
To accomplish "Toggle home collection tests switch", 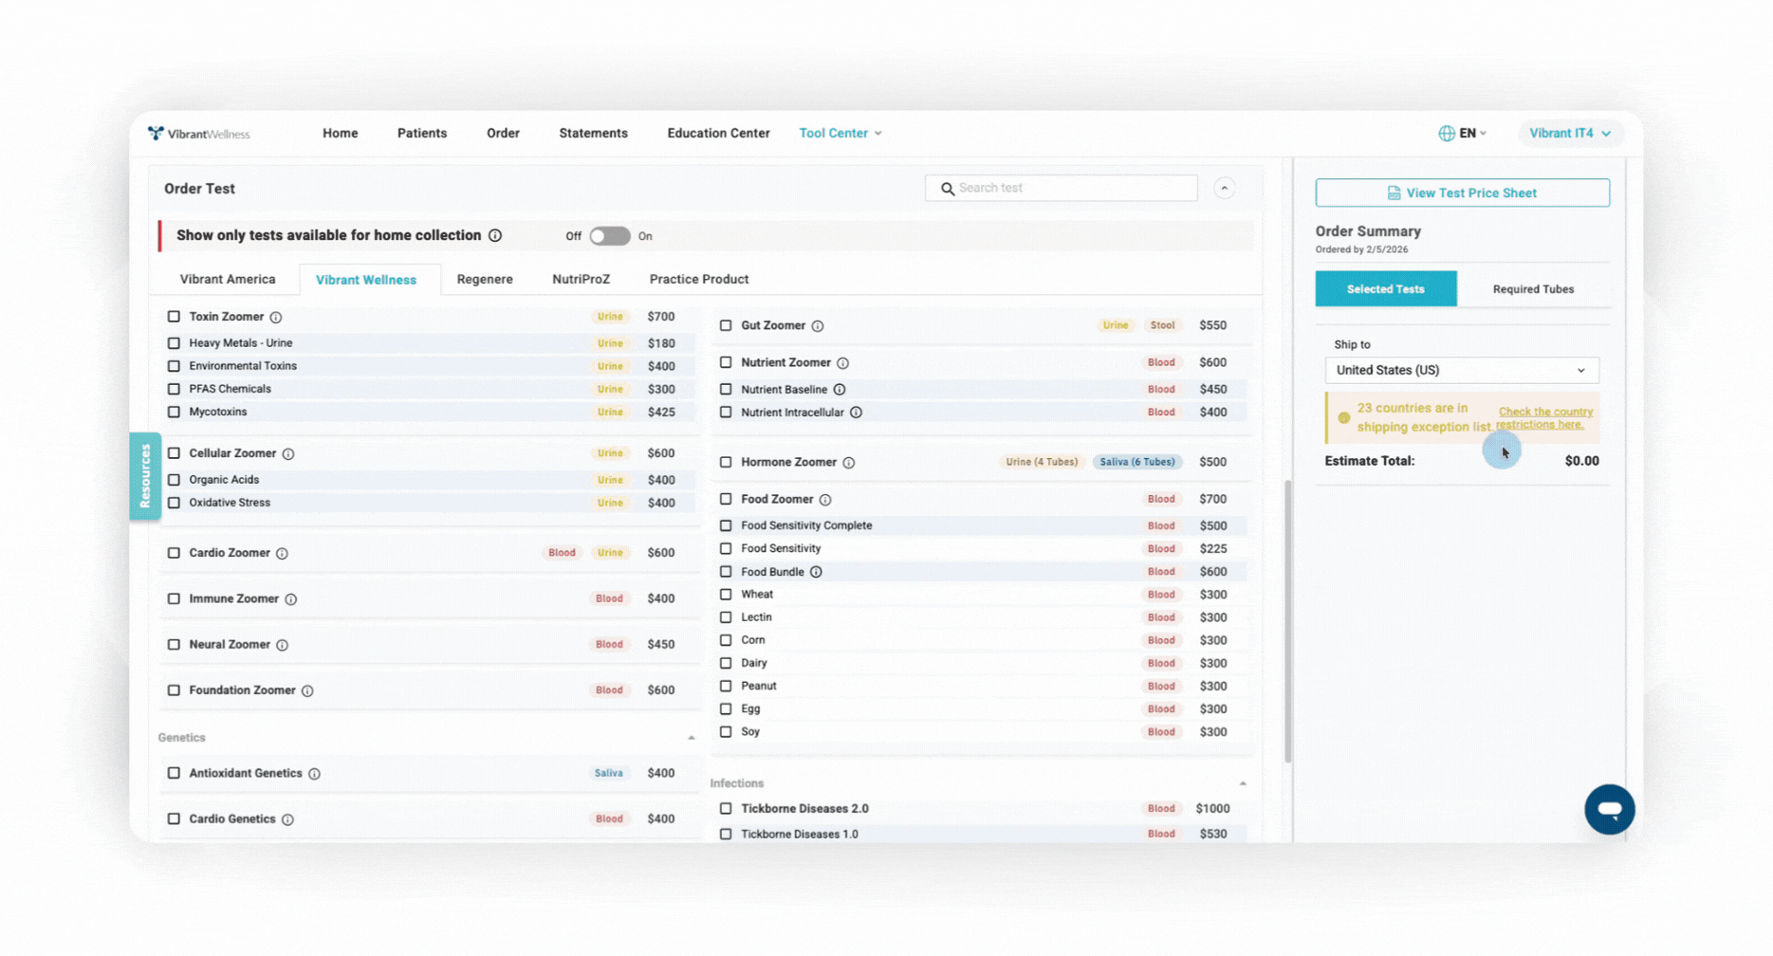I will click(609, 236).
